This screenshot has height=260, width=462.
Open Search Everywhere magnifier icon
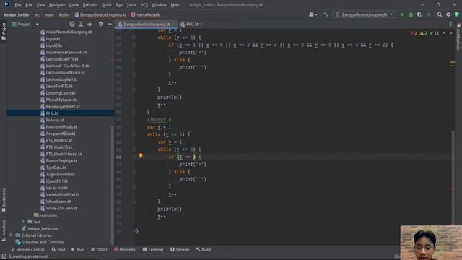tap(440, 14)
